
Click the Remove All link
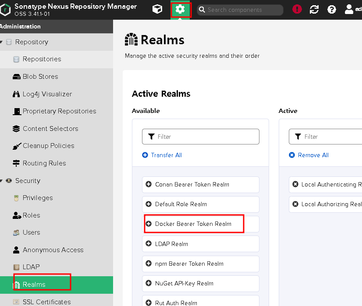coord(309,155)
